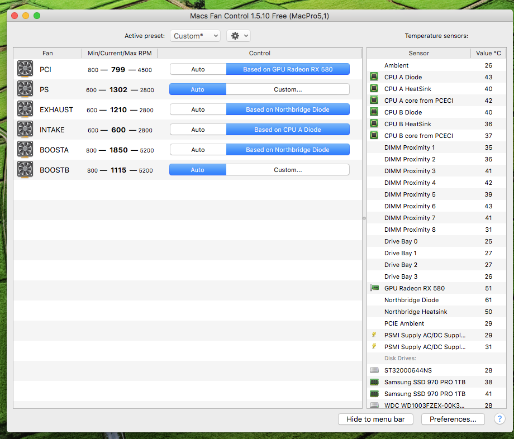514x439 pixels.
Task: Click the EXHAUST current RPM value 1210
Action: [x=118, y=109]
